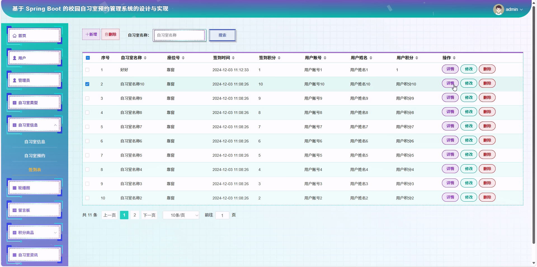This screenshot has height=267, width=537.
Task: Click the admin avatar picture
Action: pos(498,9)
